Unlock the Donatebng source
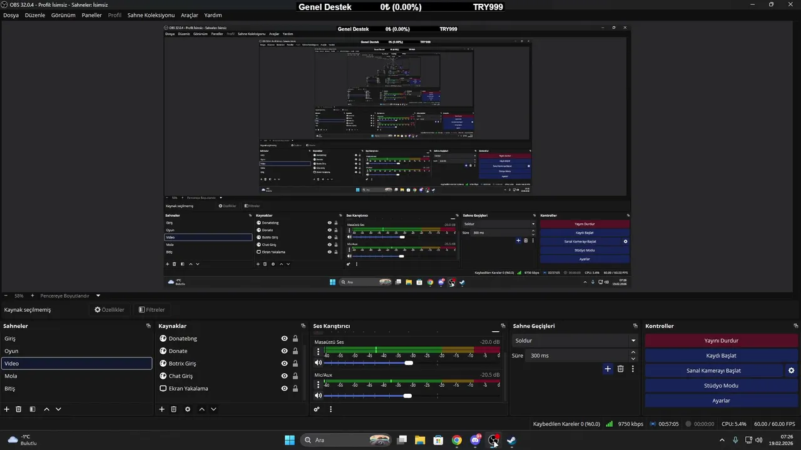The height and width of the screenshot is (450, 801). click(295, 339)
